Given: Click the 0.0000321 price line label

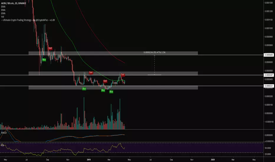Looking at the screenshot, I should point(269,86).
